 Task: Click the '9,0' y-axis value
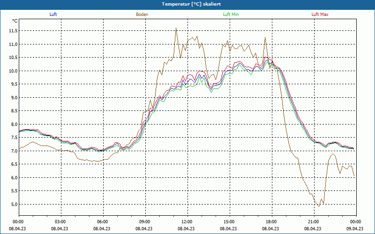tap(15, 98)
